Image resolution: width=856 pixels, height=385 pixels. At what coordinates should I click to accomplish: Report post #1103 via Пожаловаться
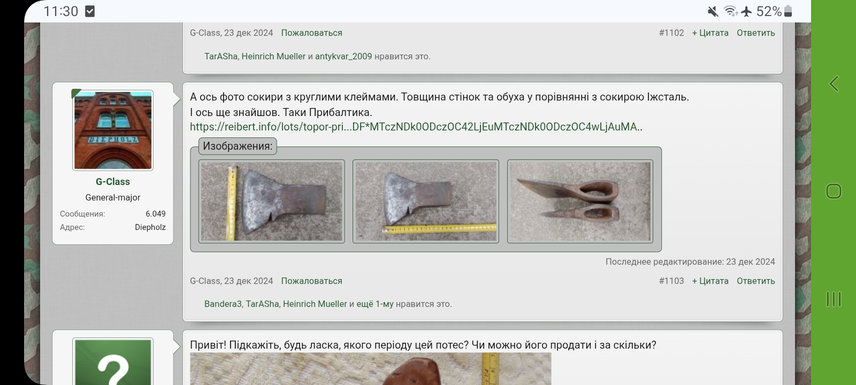tap(311, 281)
